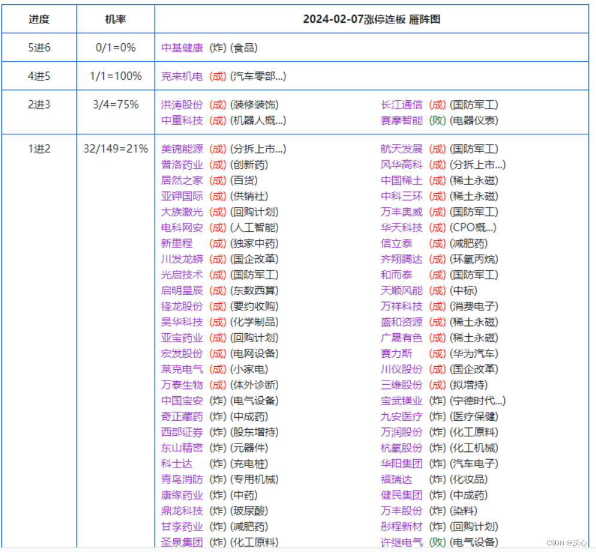596x552 pixels.
Task: Click the 康缘药业 link
Action: tap(182, 496)
